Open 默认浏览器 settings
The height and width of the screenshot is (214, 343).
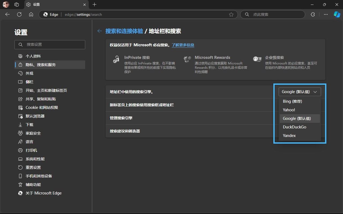[x=50, y=116]
